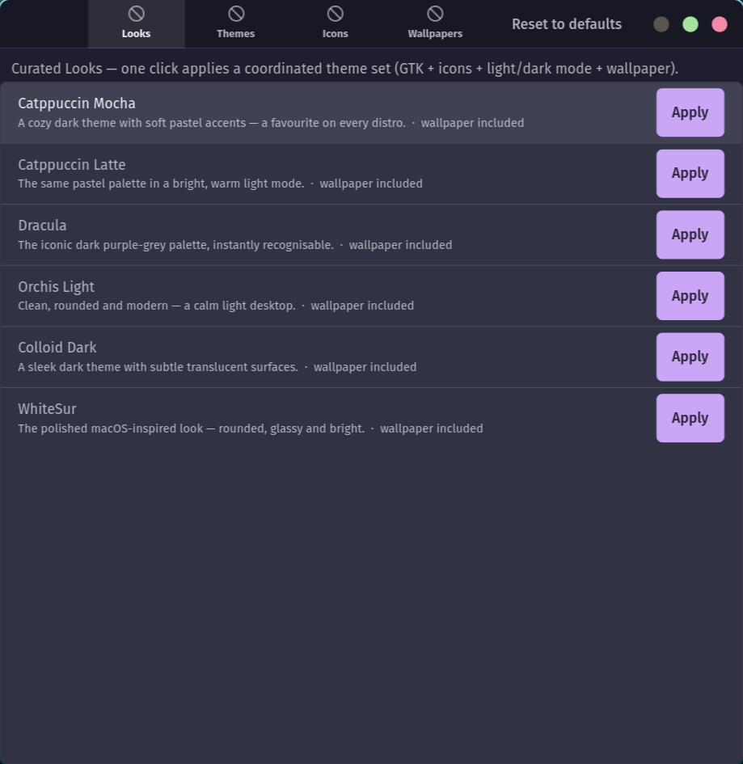Click the Themes tab icon

(x=236, y=14)
